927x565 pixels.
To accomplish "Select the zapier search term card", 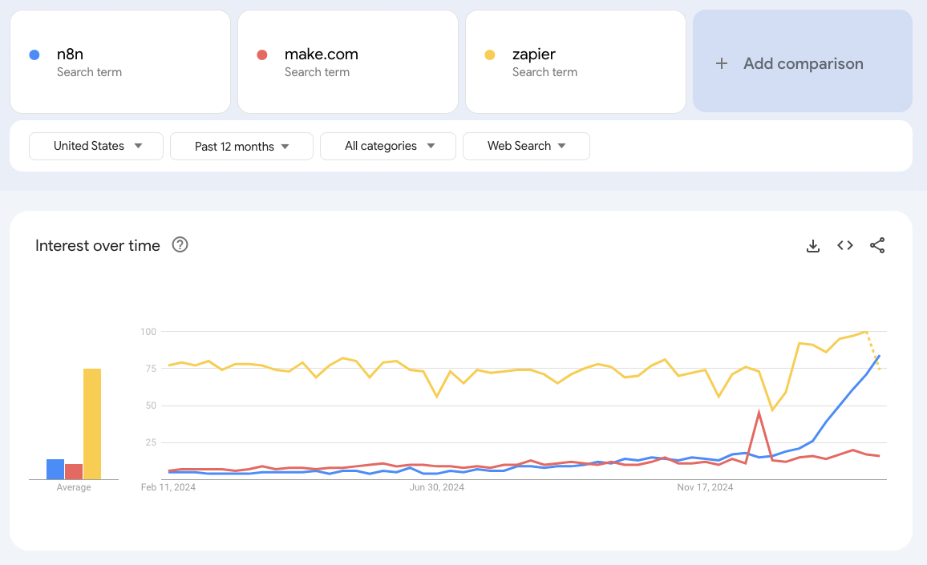I will click(x=575, y=62).
